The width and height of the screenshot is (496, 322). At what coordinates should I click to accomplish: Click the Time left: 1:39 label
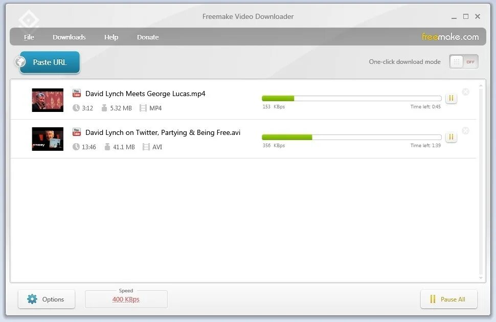click(425, 146)
